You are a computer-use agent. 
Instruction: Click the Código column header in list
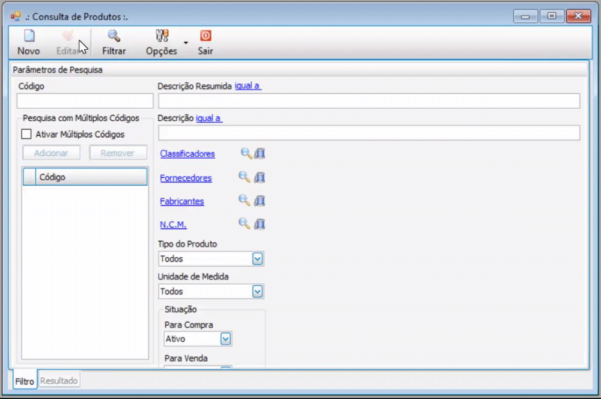point(91,177)
